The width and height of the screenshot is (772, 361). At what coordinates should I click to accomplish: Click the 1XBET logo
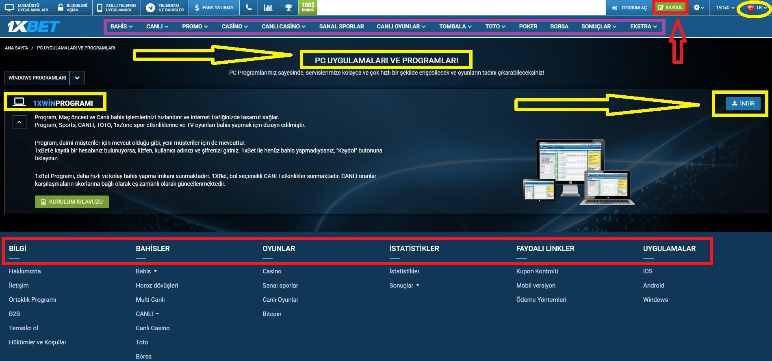[x=34, y=26]
